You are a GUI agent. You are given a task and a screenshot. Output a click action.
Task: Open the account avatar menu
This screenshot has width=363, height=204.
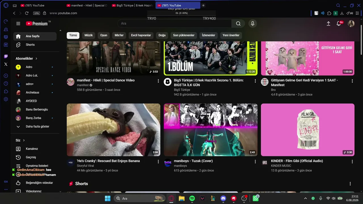click(351, 24)
